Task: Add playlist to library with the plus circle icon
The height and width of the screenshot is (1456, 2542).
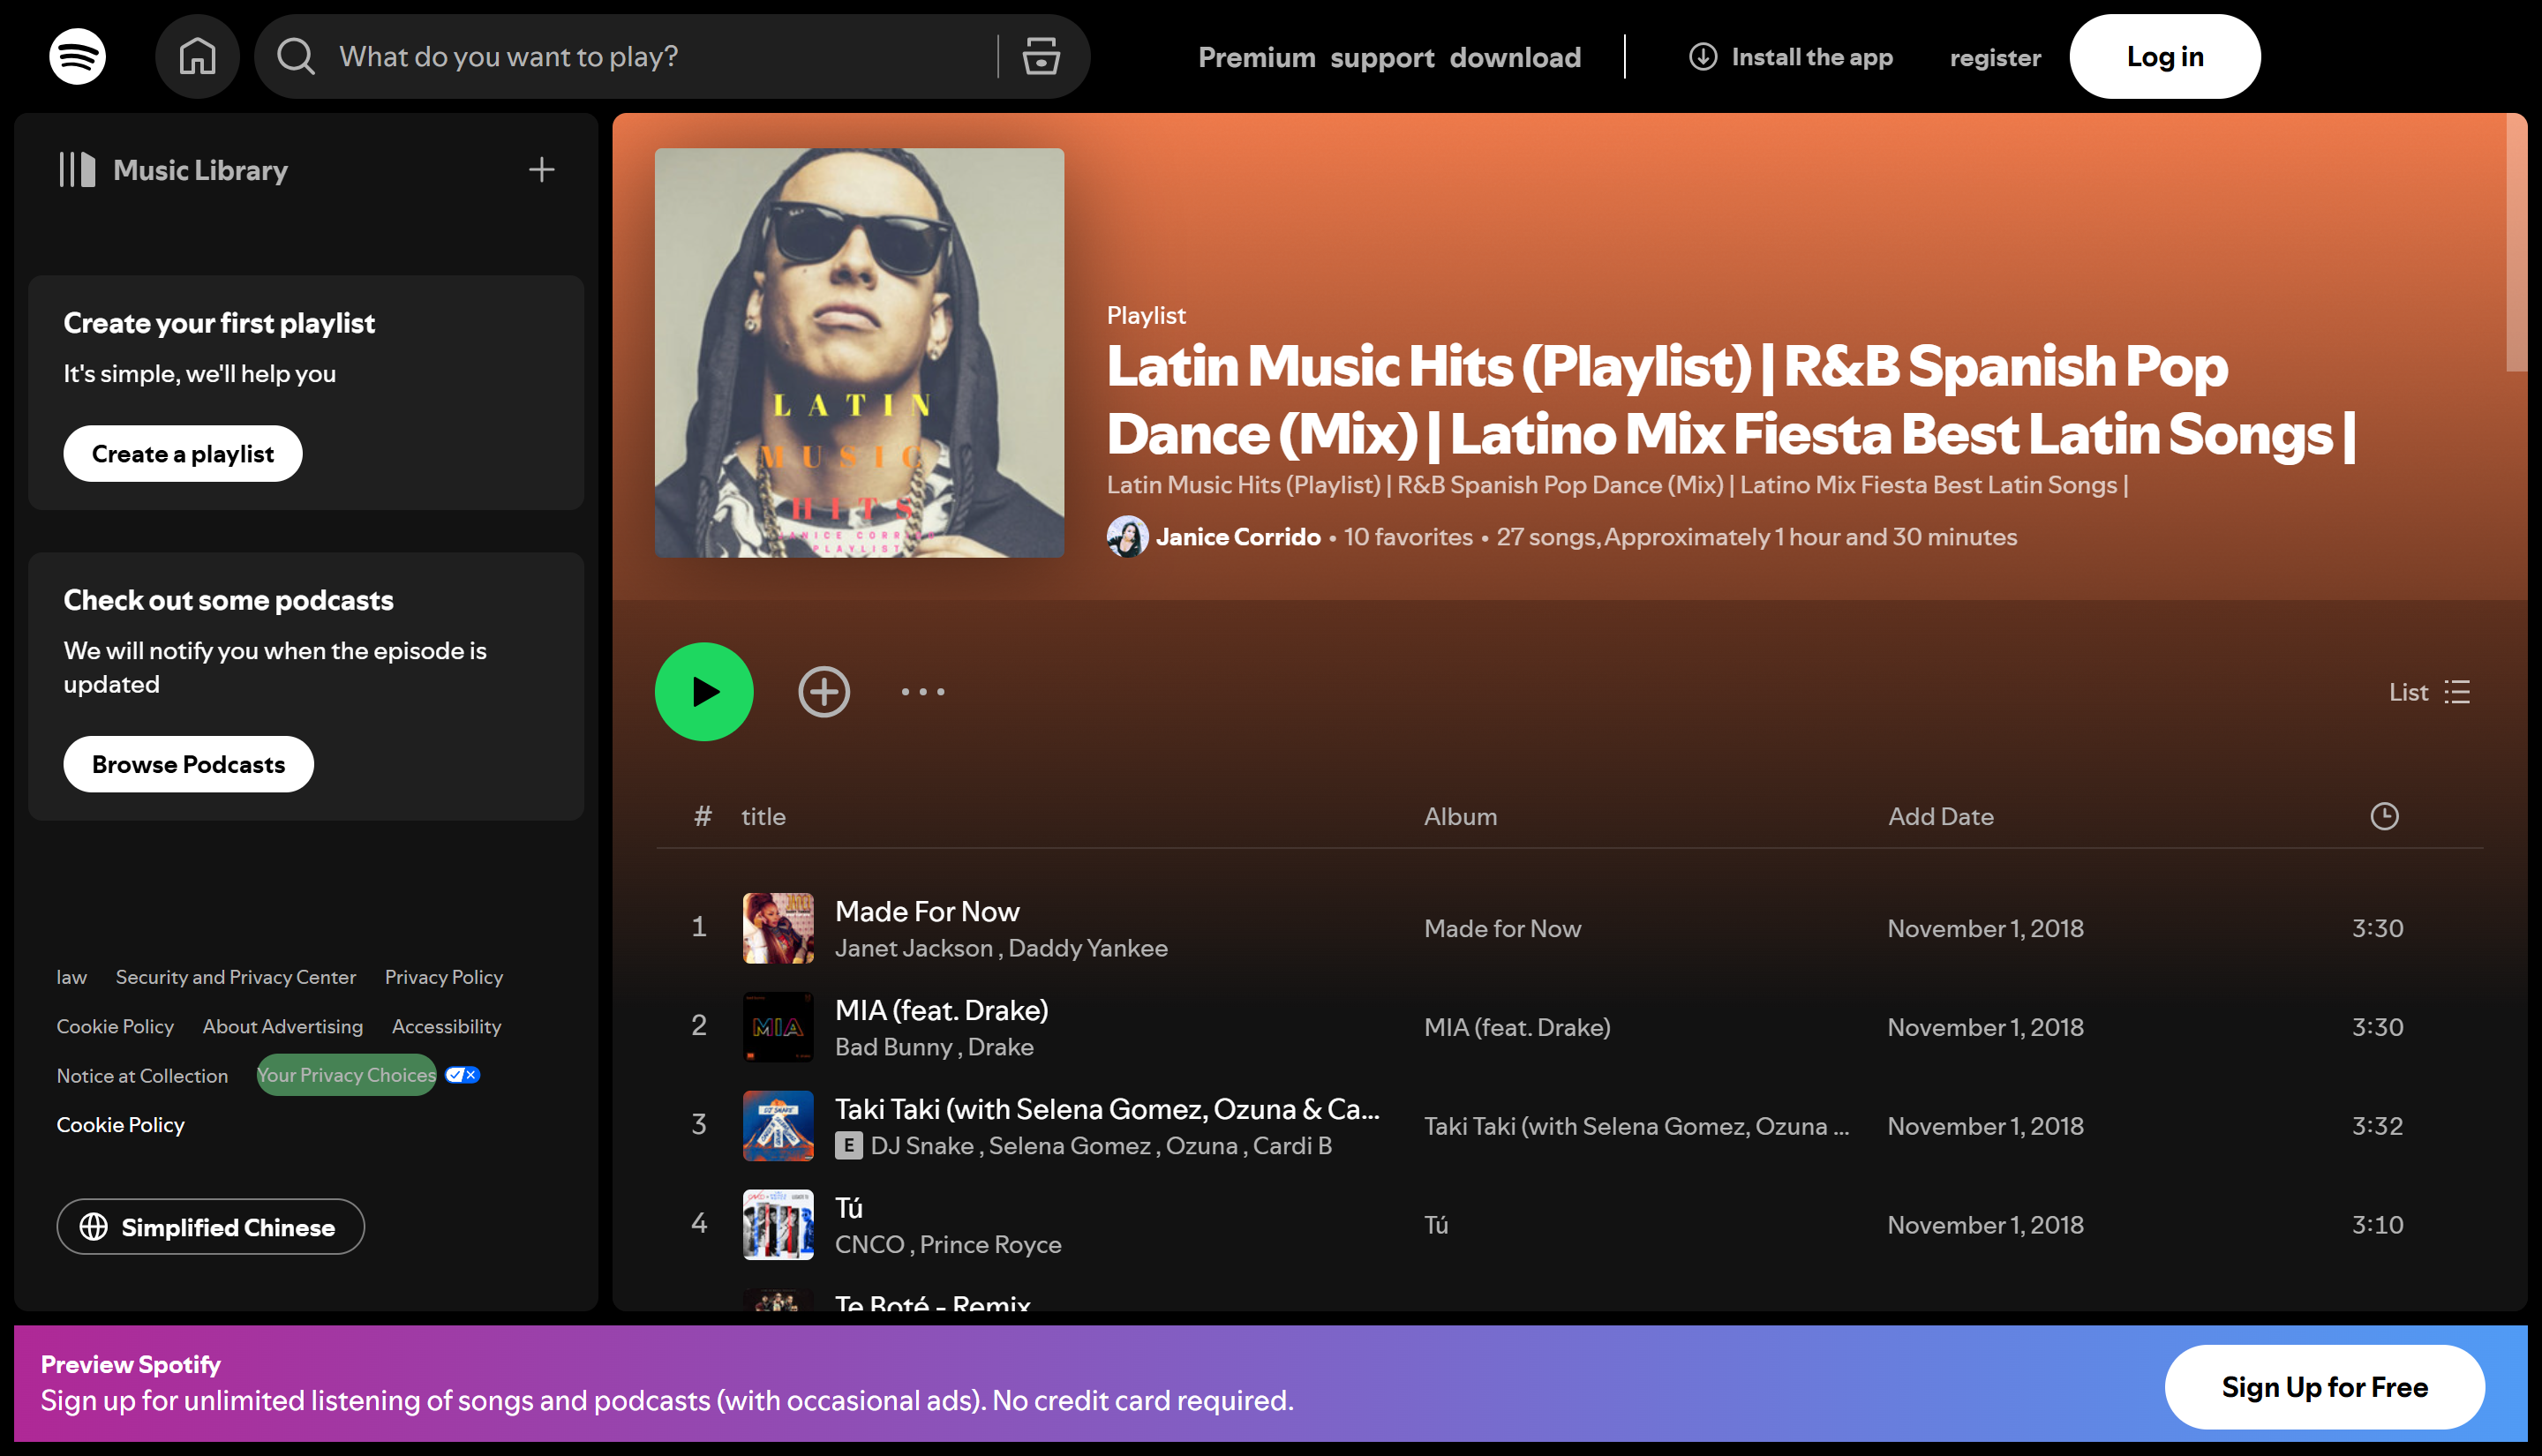Action: [823, 691]
